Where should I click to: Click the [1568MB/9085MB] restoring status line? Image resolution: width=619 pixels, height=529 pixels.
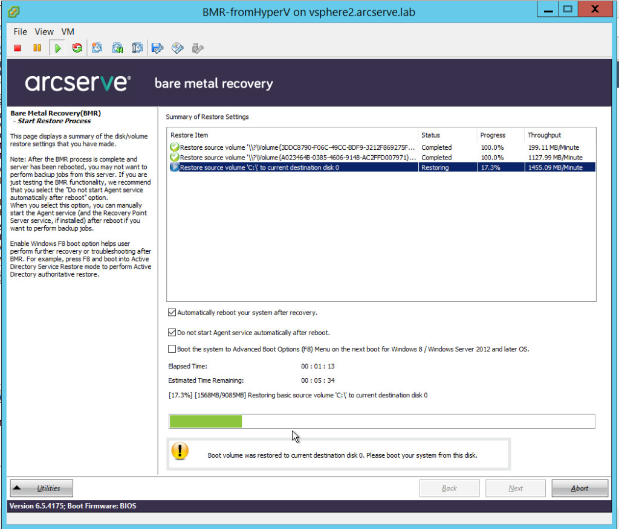(297, 395)
